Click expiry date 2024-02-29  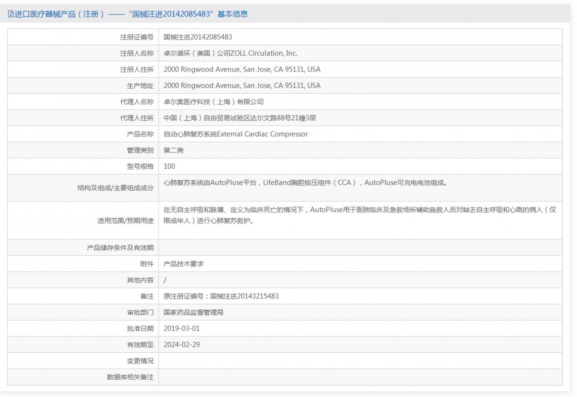pos(181,345)
